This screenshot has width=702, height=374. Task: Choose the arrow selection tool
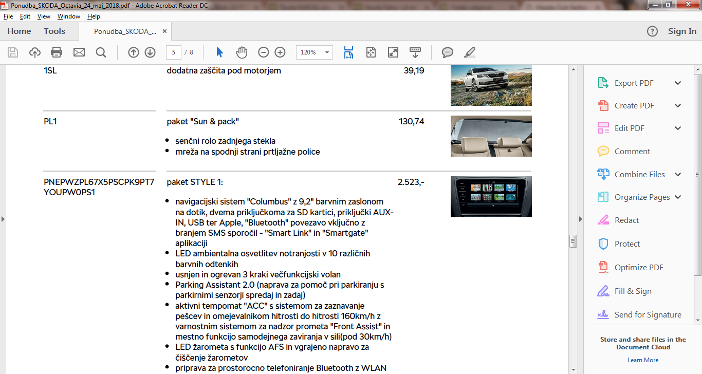[220, 52]
